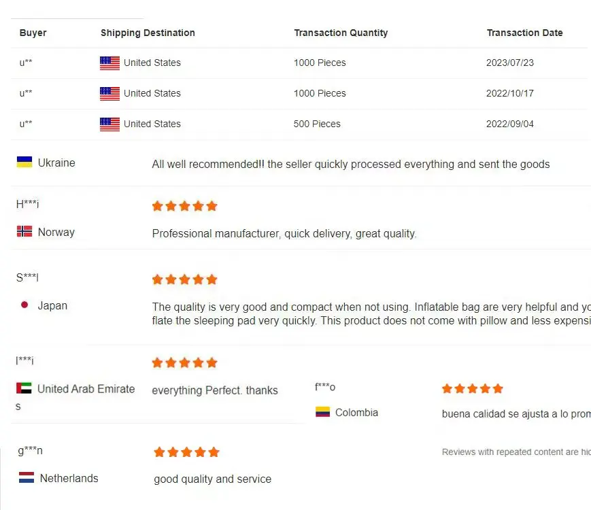
Task: Click the Netherlands flag icon
Action: pyautogui.click(x=27, y=477)
